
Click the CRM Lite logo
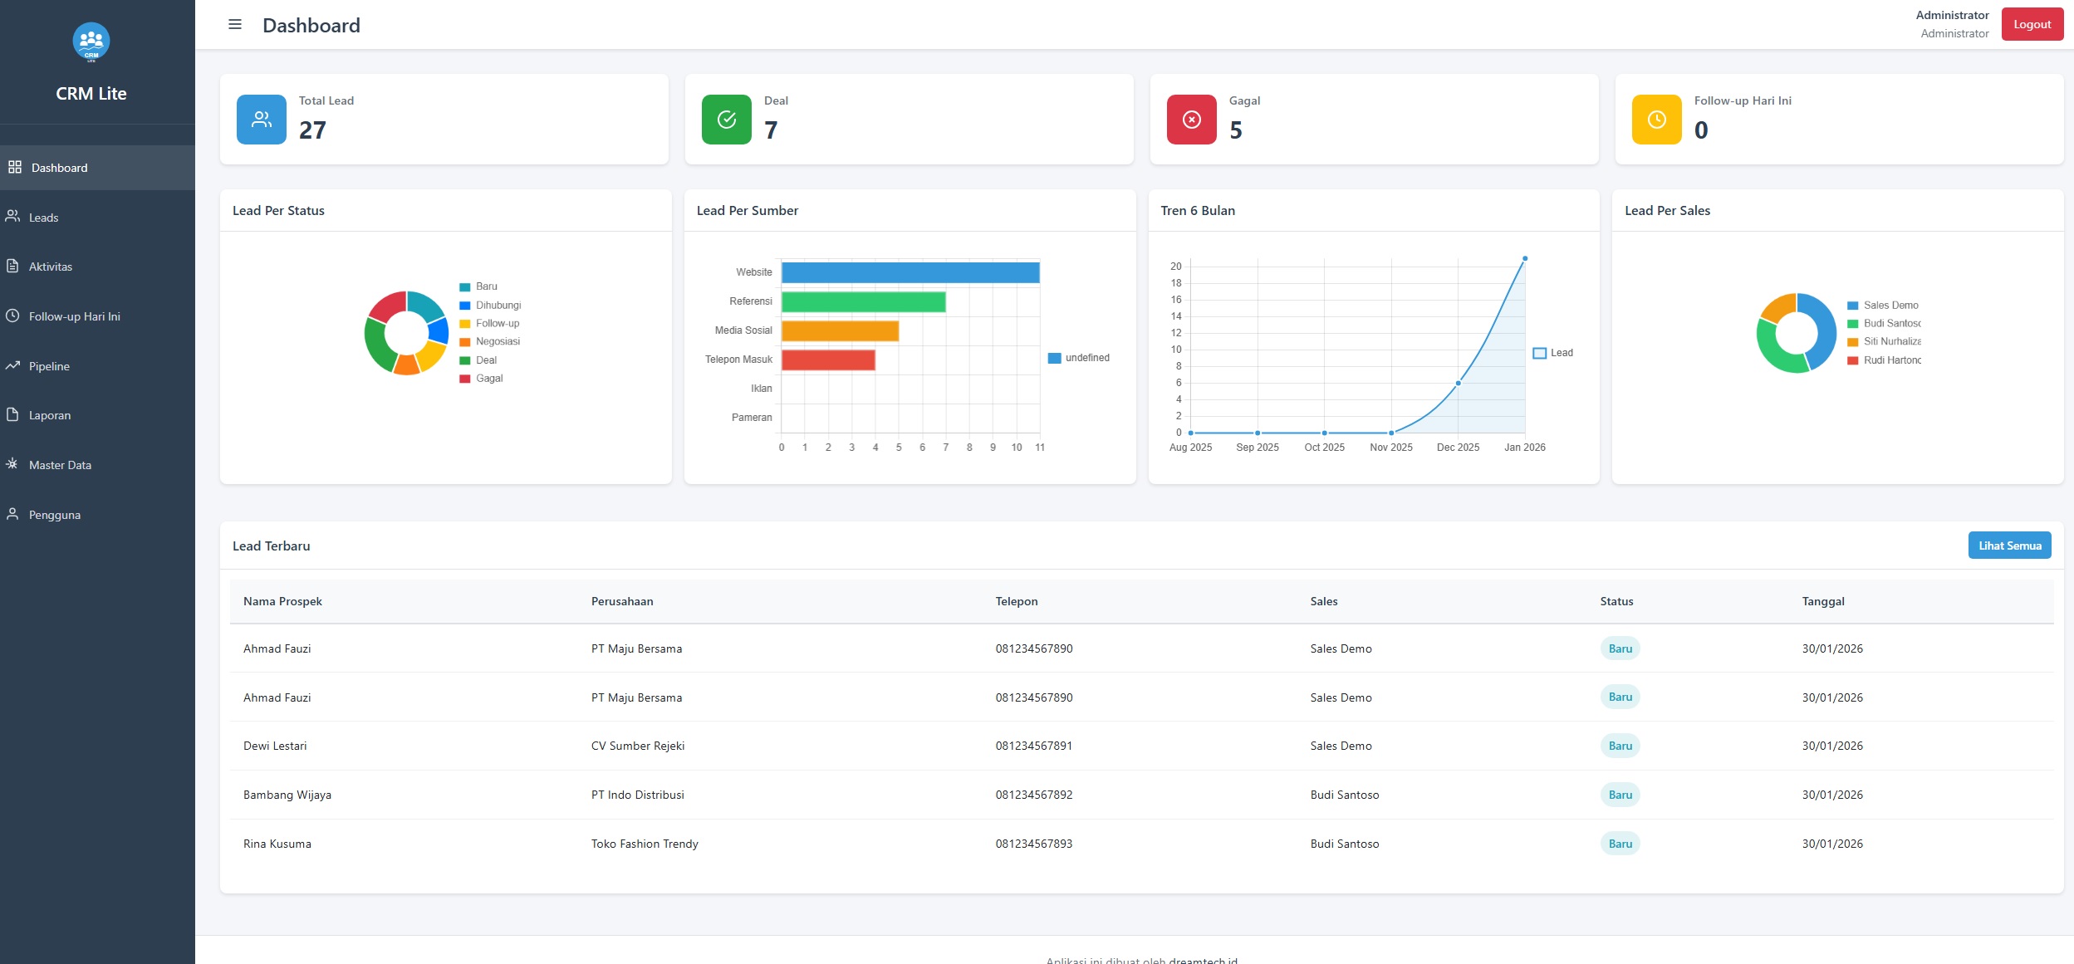[x=91, y=41]
